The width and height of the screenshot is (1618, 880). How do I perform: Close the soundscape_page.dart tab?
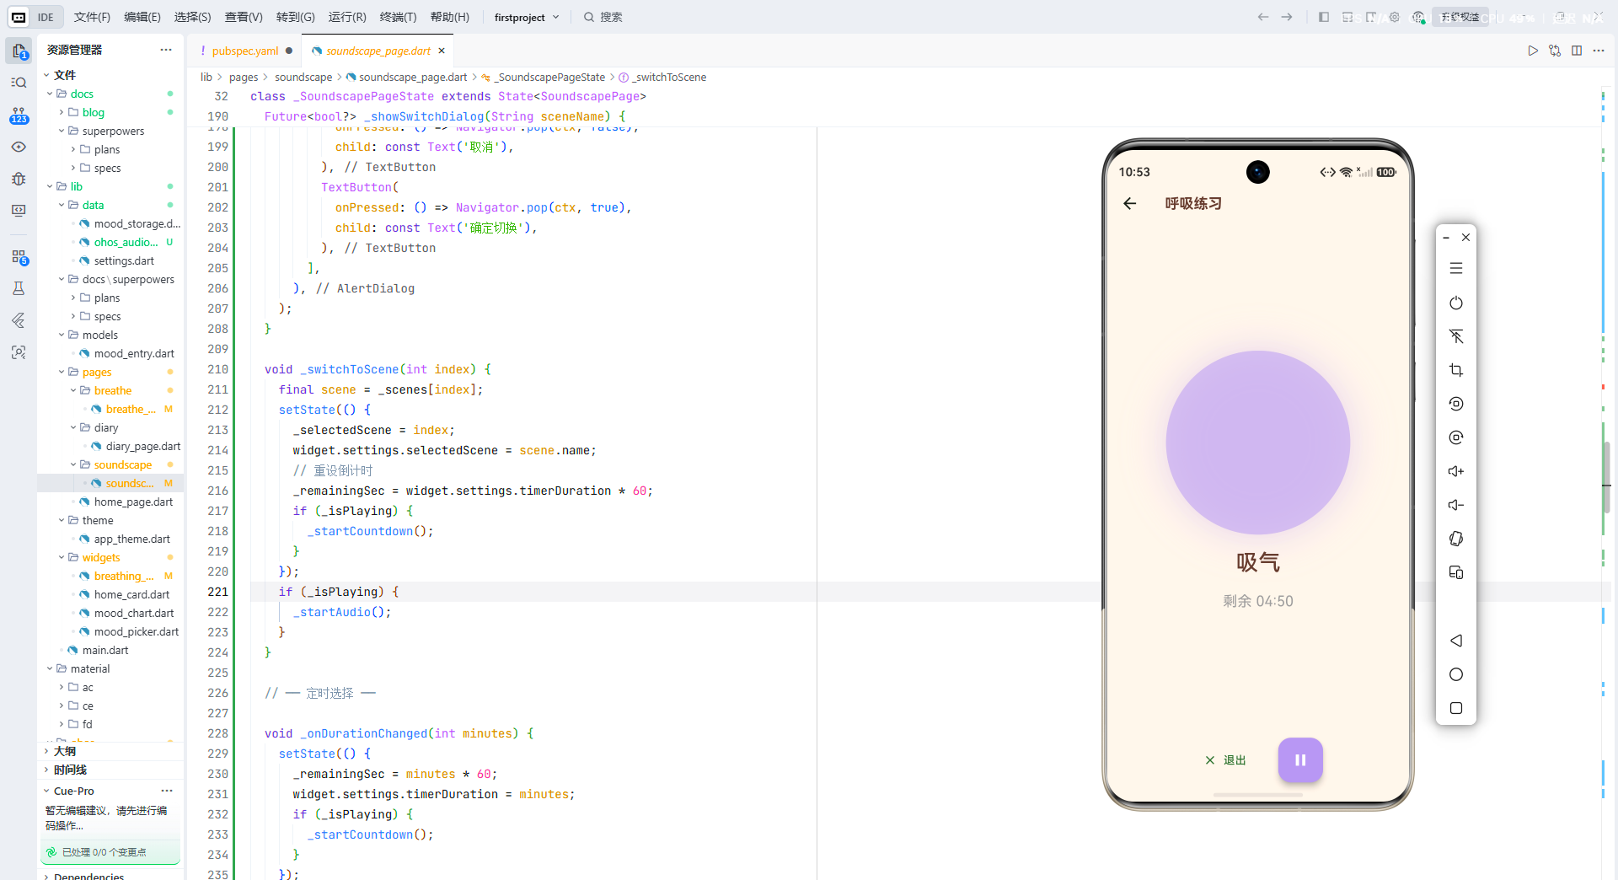click(x=442, y=51)
